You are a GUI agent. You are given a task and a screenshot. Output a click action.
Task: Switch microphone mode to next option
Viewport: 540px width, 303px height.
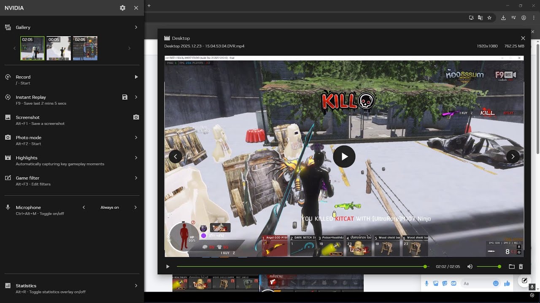point(136,207)
